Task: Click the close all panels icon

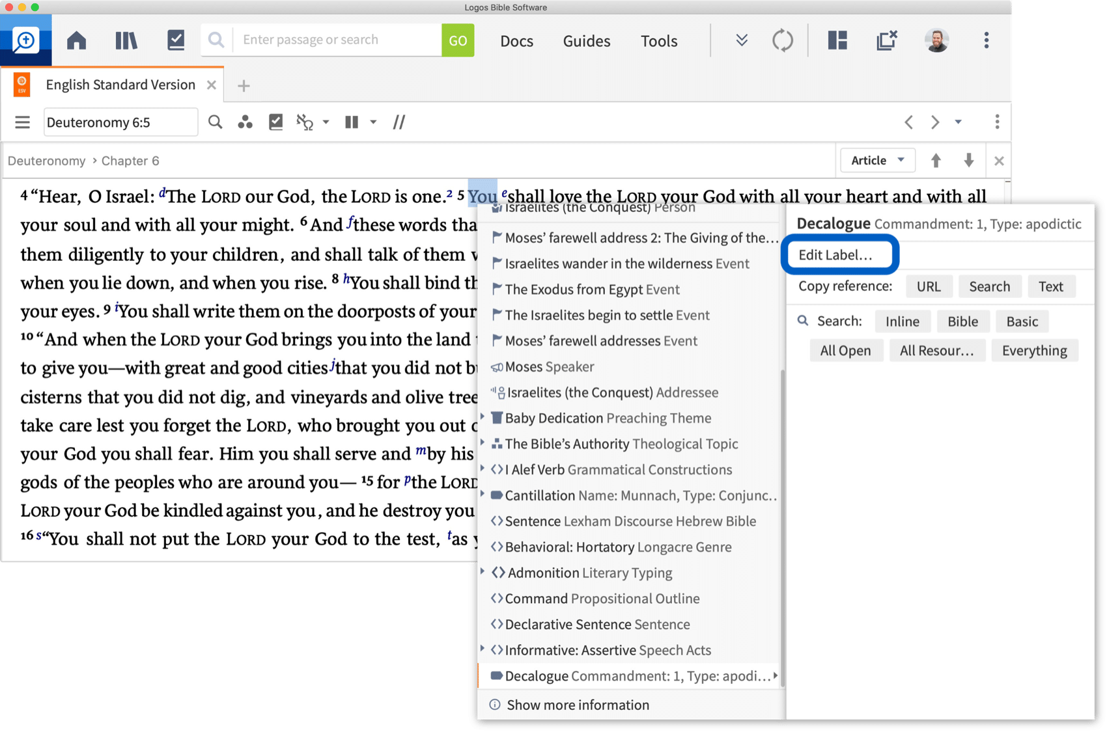Action: [x=887, y=40]
